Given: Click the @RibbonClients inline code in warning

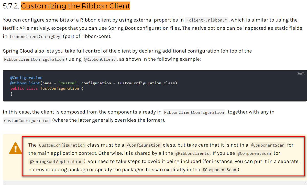Looking at the screenshot, I should click(x=192, y=153).
